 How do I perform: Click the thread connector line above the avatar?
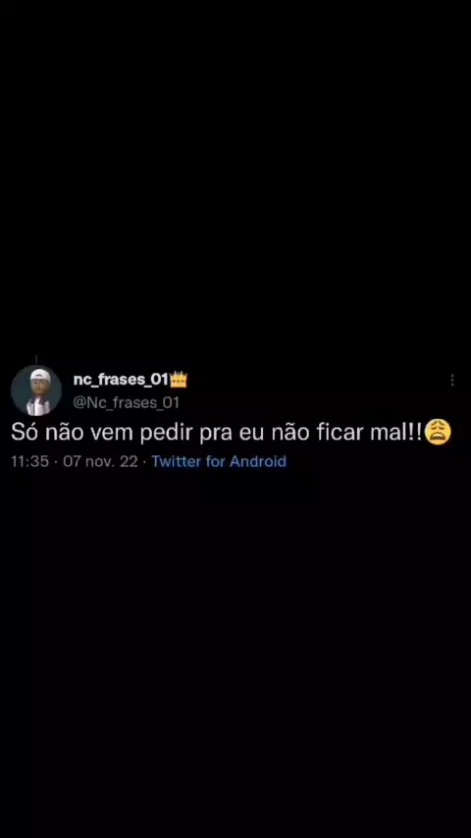click(x=36, y=359)
